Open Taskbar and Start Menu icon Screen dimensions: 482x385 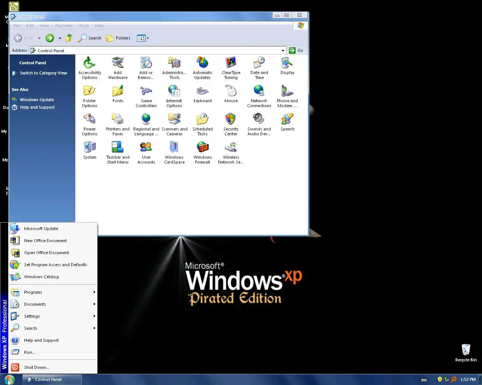118,153
